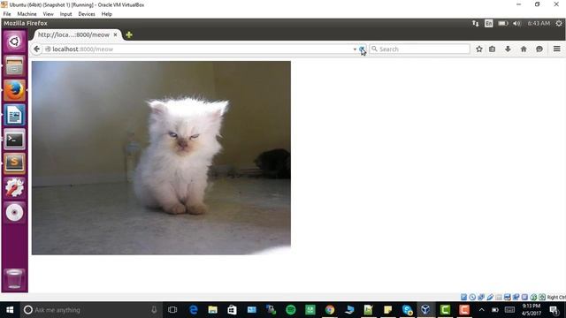The width and height of the screenshot is (566, 318).
Task: Open Sublime Text from the Ubuntu launcher
Action: click(14, 163)
